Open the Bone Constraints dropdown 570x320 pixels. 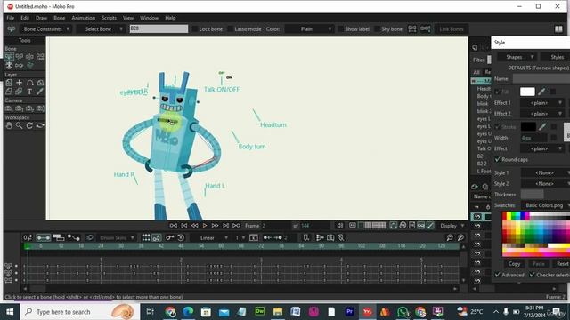point(46,29)
